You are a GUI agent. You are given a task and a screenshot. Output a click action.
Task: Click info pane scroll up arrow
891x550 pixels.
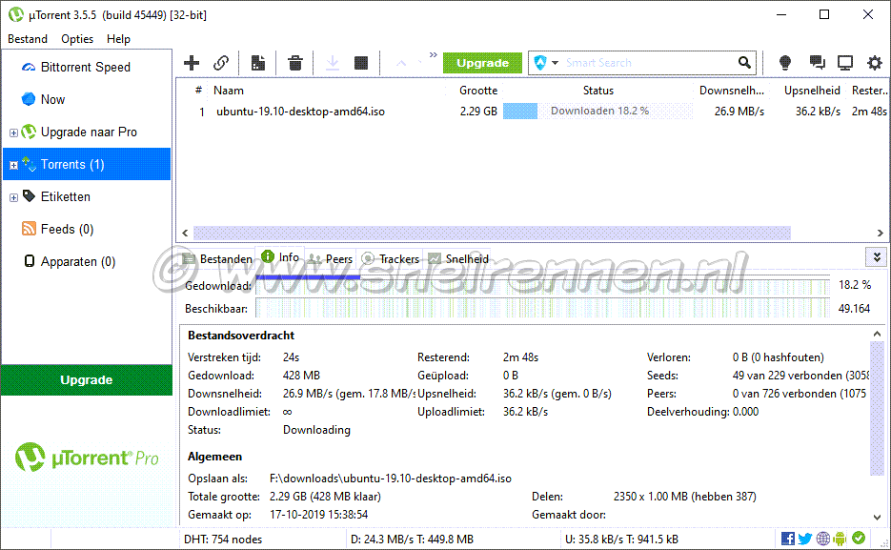(877, 334)
